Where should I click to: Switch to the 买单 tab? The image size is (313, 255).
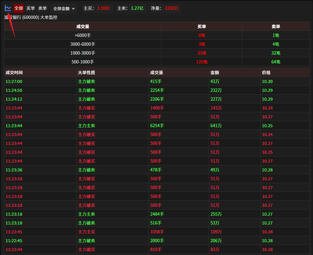31,8
